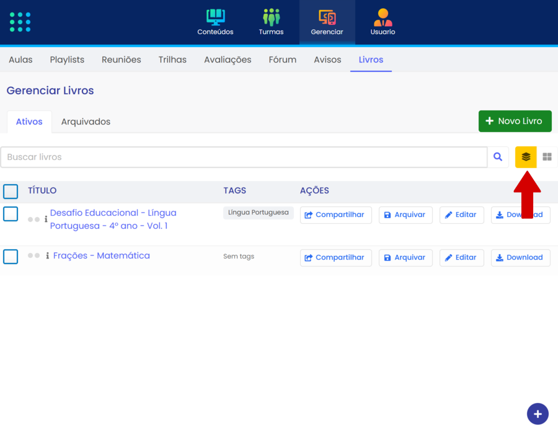558x434 pixels.
Task: Archive the Frações - Matemática book
Action: click(x=405, y=258)
